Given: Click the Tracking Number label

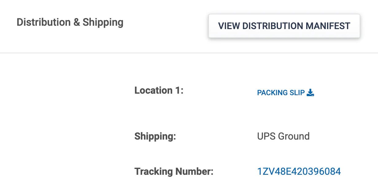Looking at the screenshot, I should pos(174,171).
